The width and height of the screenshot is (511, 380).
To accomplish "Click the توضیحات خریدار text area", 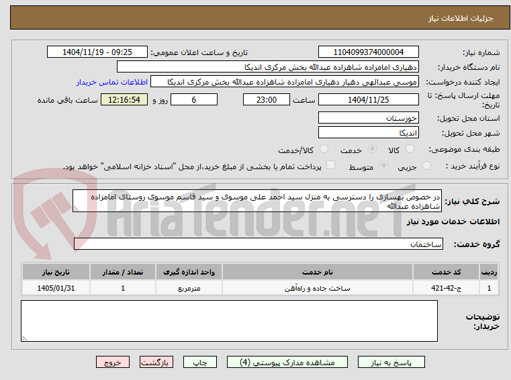I will [x=229, y=321].
